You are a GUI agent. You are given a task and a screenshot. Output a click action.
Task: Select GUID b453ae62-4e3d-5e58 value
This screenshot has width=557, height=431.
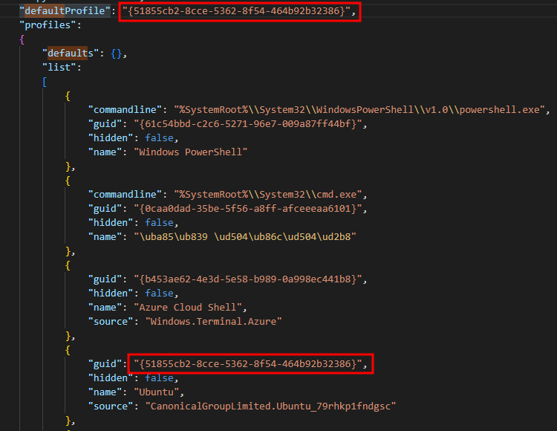[248, 279]
